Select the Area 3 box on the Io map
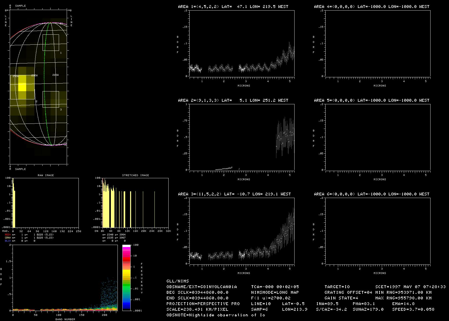449x321 pixels. click(51, 99)
